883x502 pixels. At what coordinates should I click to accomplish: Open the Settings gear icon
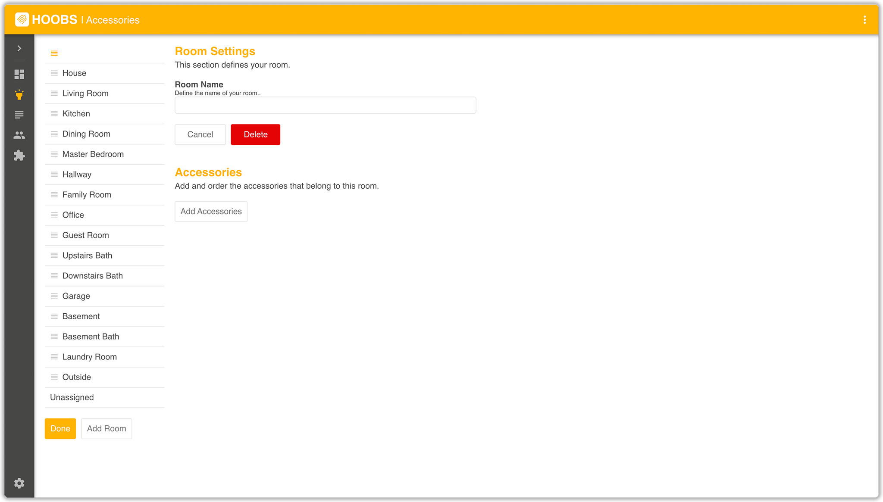(x=19, y=483)
